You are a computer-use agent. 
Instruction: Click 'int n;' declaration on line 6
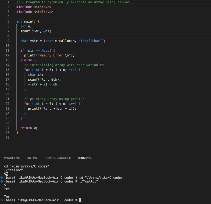[x=26, y=26]
